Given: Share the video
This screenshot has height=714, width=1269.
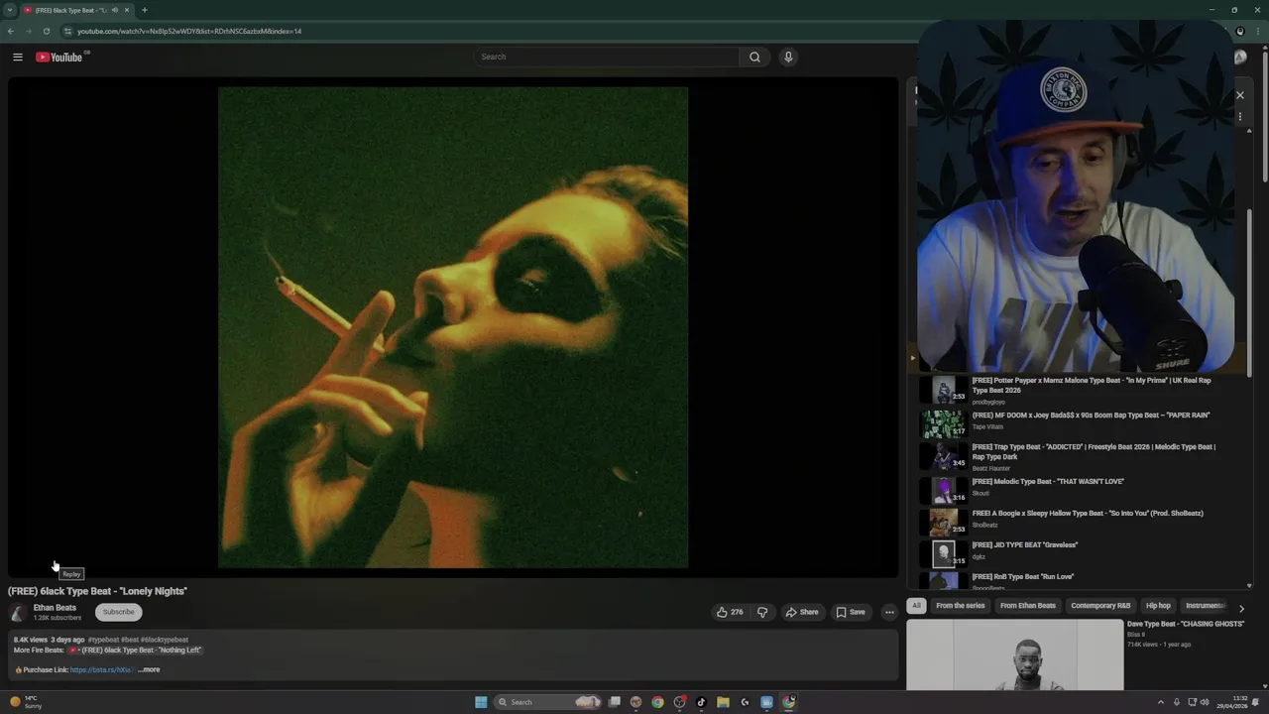Looking at the screenshot, I should click(802, 612).
